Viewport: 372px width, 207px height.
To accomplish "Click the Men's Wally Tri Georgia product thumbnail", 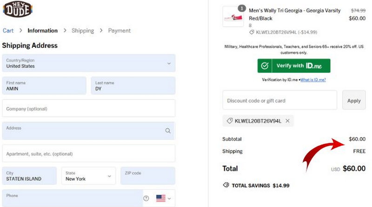I will tap(233, 17).
